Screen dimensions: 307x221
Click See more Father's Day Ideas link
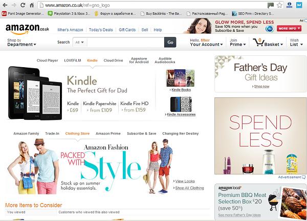point(239,215)
